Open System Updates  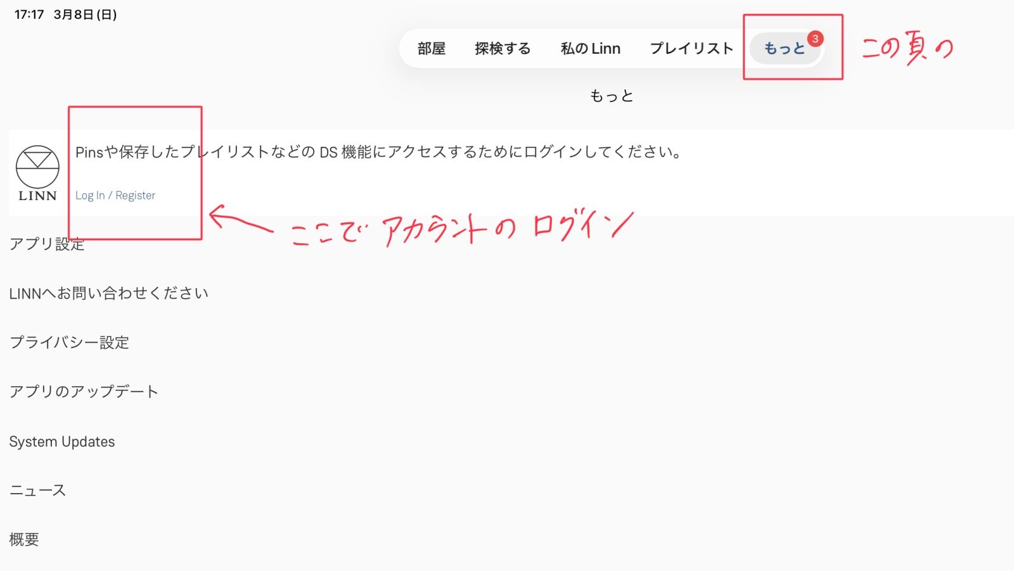[62, 442]
